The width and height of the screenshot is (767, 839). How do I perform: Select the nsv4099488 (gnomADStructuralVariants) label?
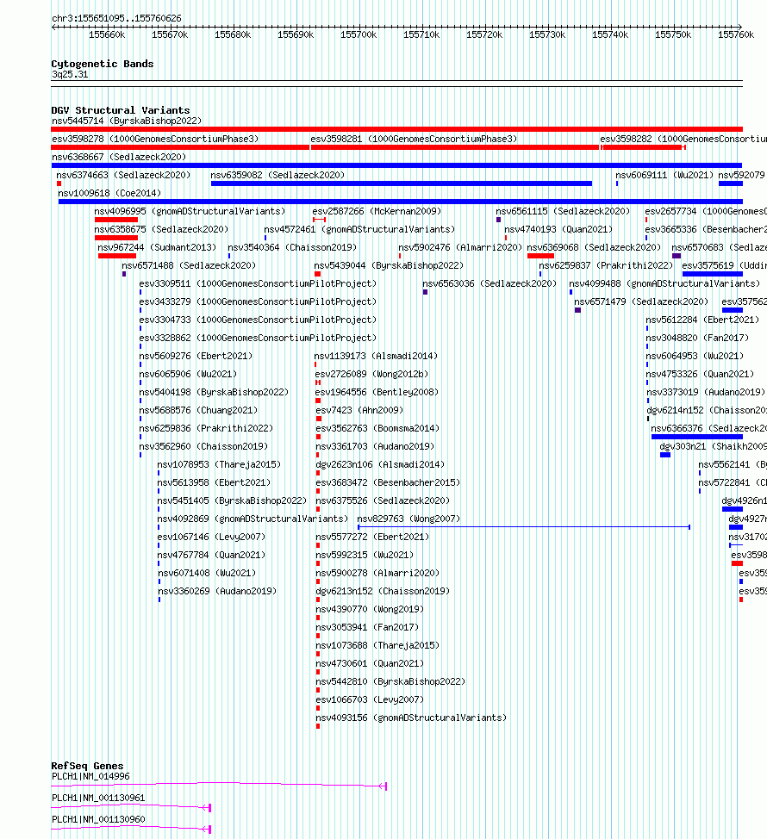[x=664, y=283]
